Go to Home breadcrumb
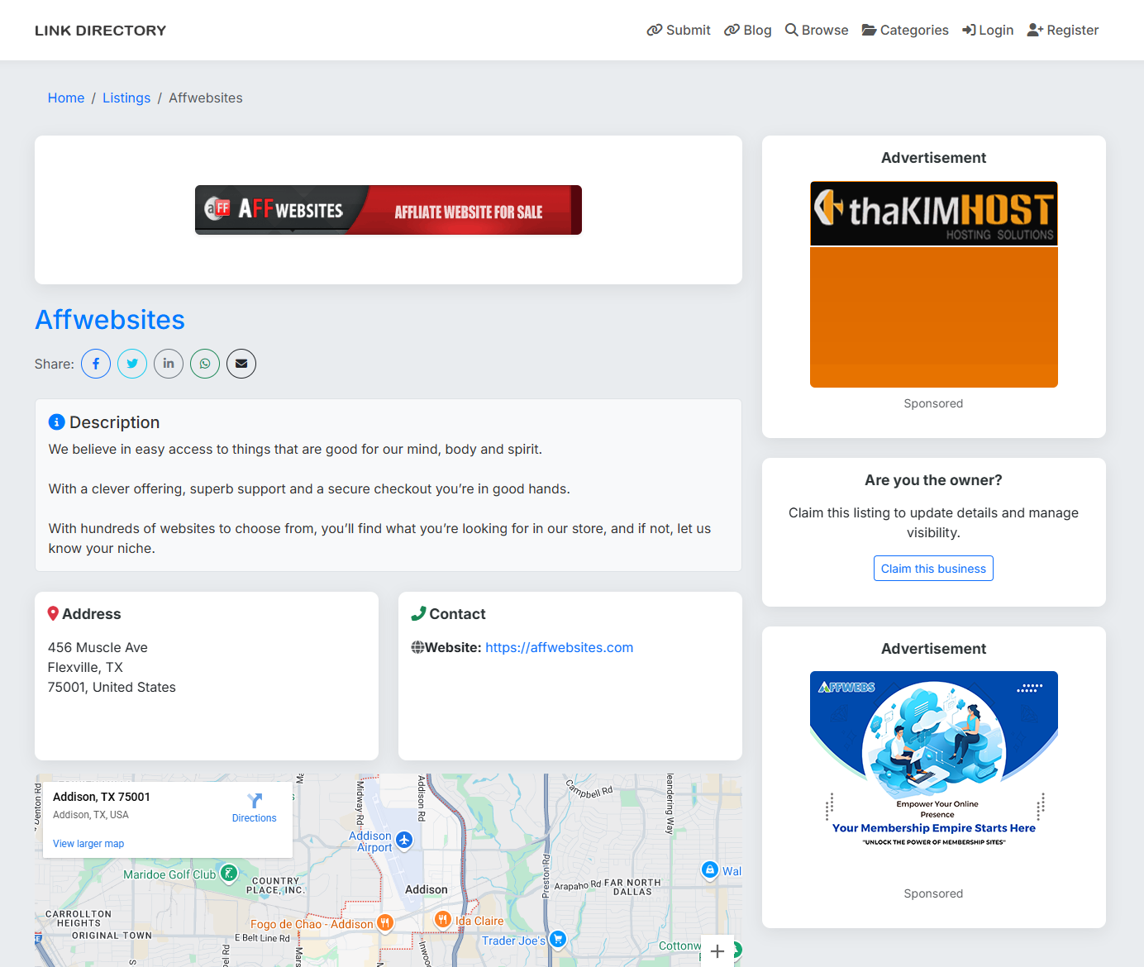Viewport: 1144px width, 967px height. [66, 98]
